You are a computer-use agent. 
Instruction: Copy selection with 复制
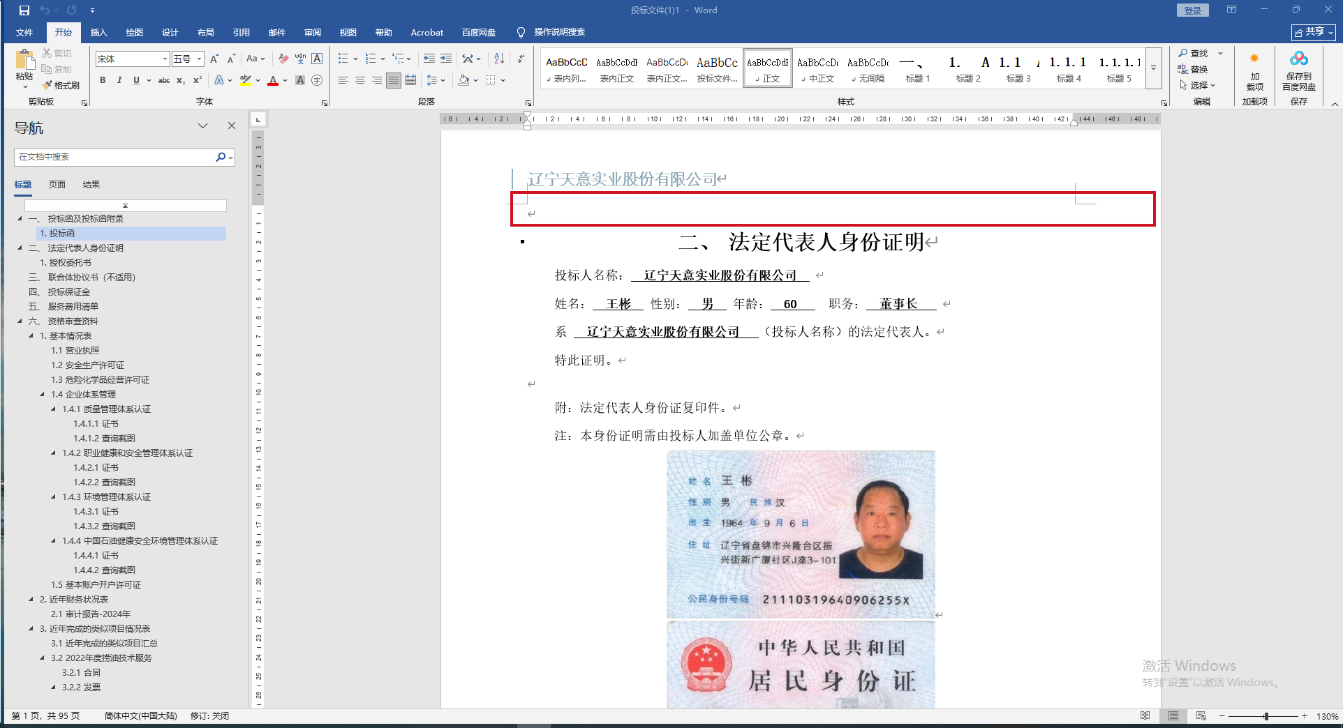pos(57,69)
